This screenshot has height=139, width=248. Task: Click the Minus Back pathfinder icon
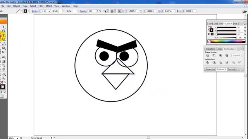pyautogui.click(x=239, y=63)
